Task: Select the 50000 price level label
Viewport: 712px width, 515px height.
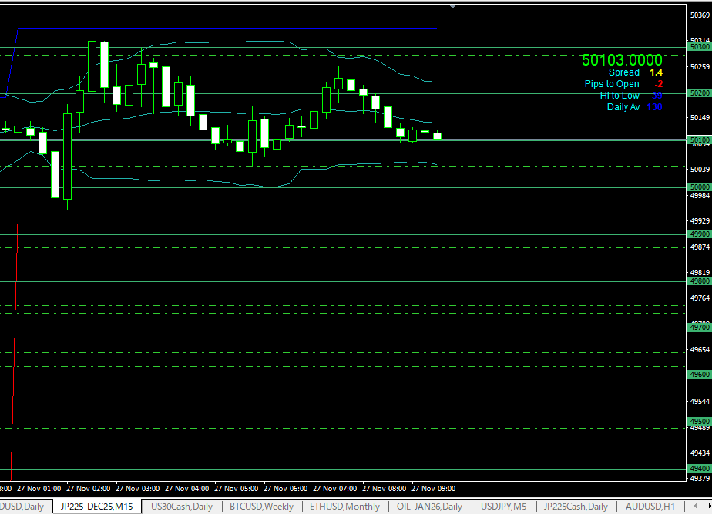Action: click(x=699, y=187)
